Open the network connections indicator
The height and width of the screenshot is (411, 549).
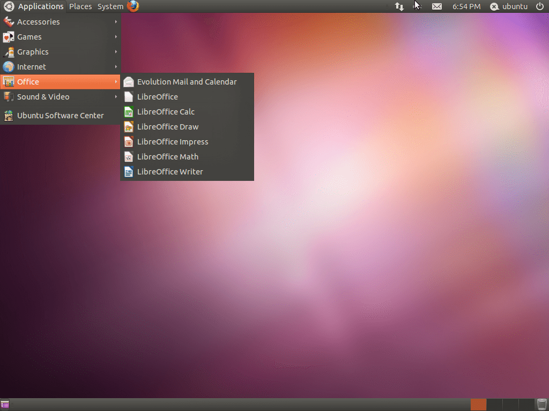tap(399, 6)
